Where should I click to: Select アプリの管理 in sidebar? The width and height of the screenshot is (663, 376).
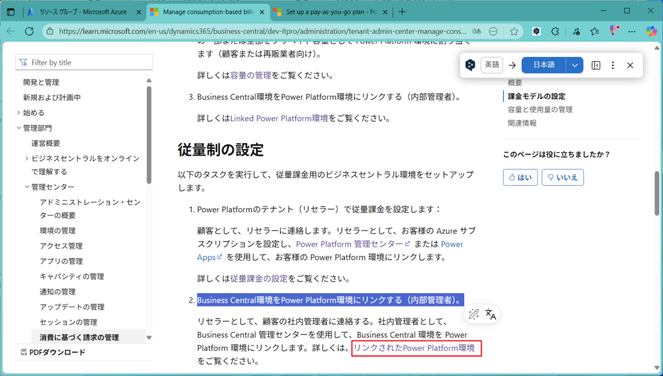61,261
